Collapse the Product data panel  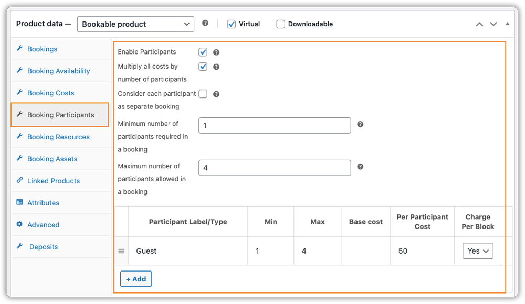(507, 24)
